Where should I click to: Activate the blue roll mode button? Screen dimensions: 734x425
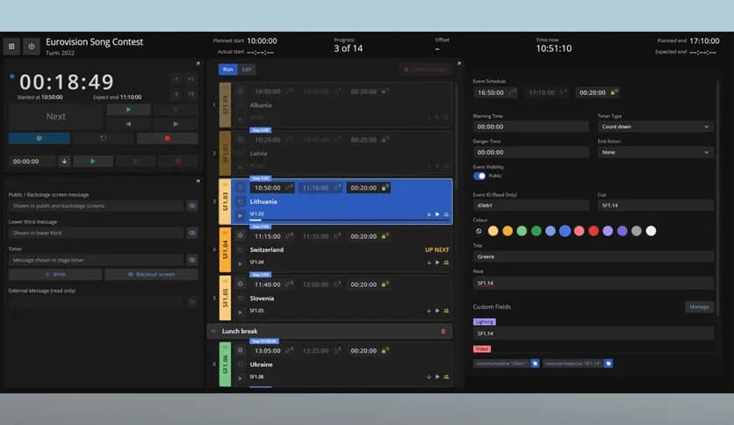point(40,138)
